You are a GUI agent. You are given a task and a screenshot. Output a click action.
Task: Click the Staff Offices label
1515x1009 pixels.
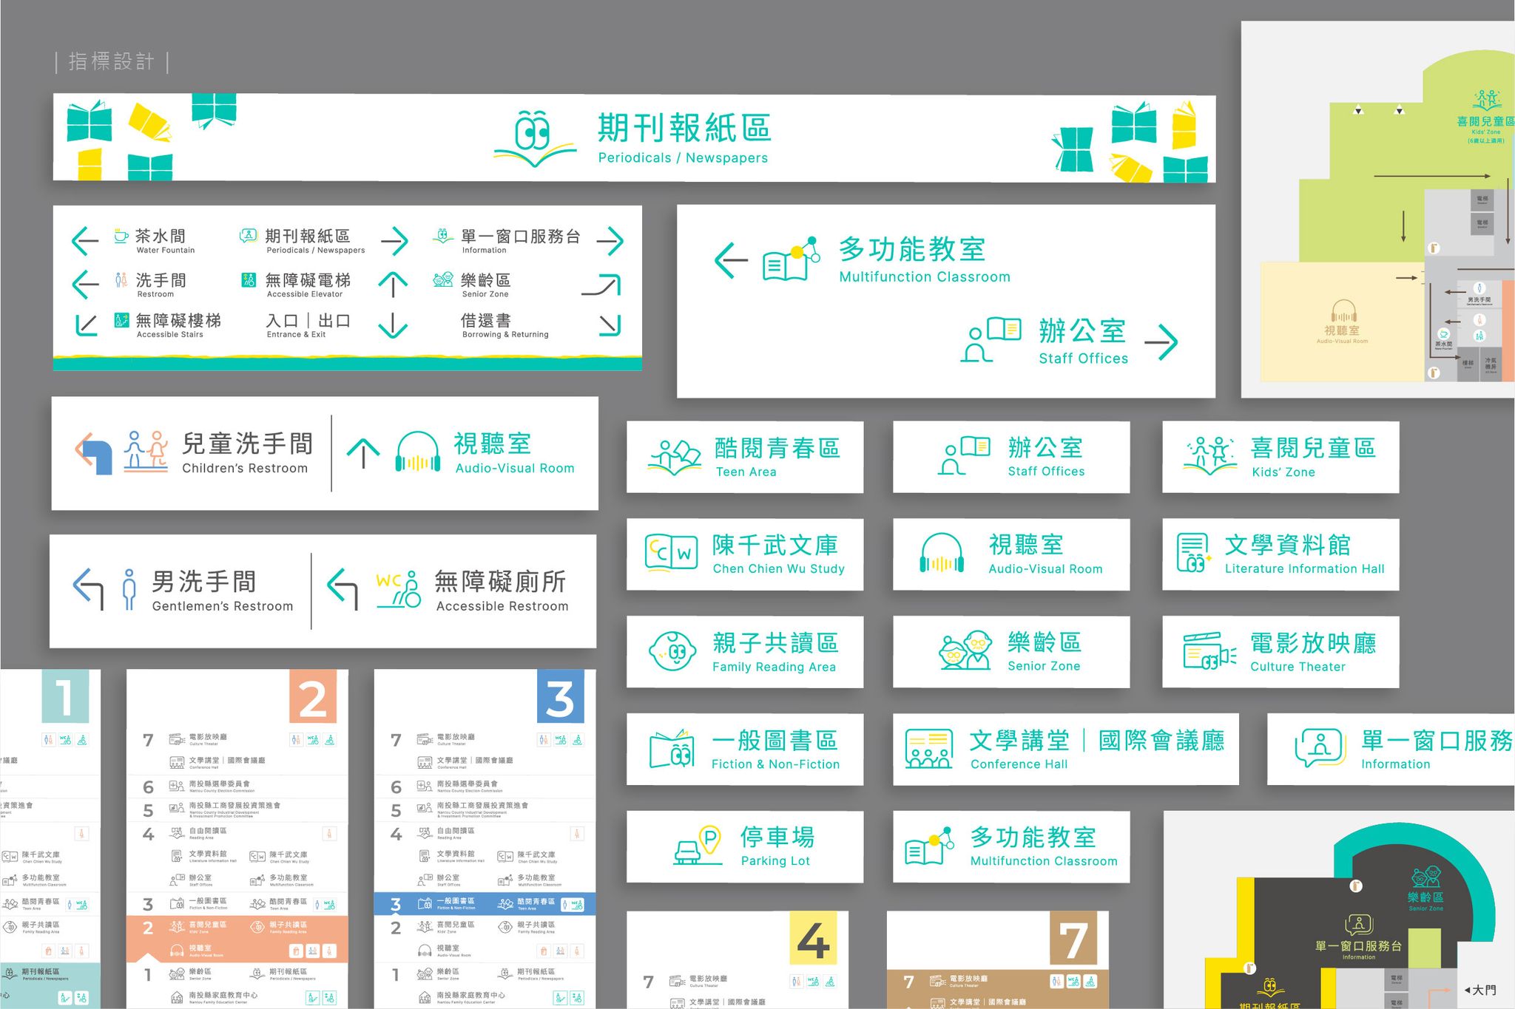[1044, 470]
